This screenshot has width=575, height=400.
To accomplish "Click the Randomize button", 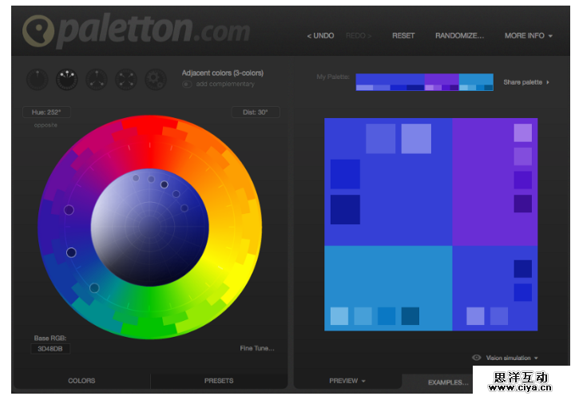I will pyautogui.click(x=459, y=36).
